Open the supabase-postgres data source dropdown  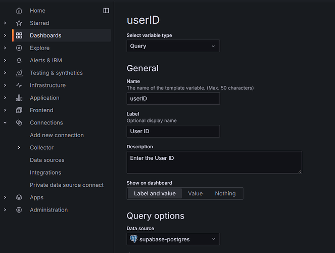pos(173,239)
